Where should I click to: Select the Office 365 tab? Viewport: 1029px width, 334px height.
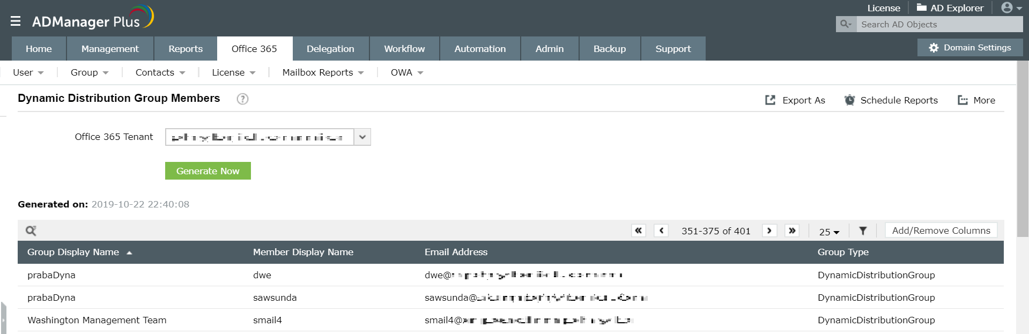click(x=254, y=49)
